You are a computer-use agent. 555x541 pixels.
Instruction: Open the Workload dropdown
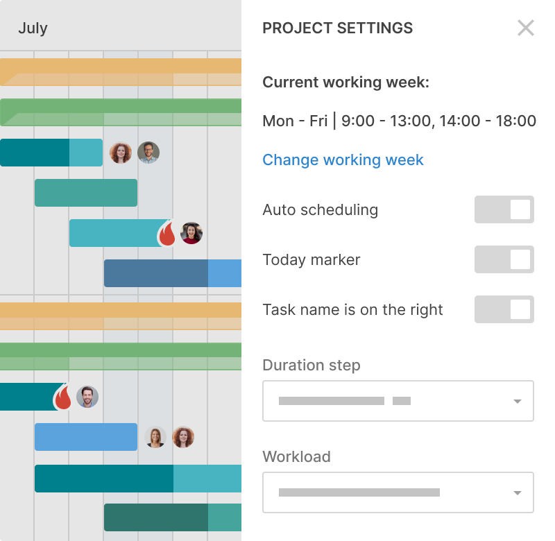(398, 492)
